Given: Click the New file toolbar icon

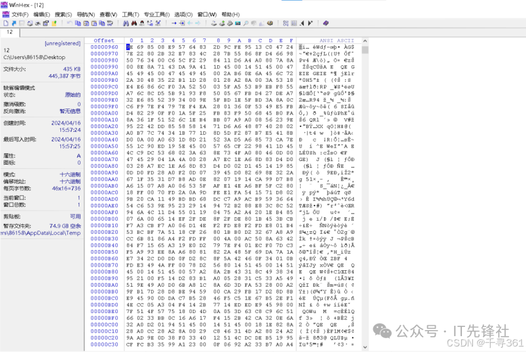Looking at the screenshot, I should pos(5,23).
